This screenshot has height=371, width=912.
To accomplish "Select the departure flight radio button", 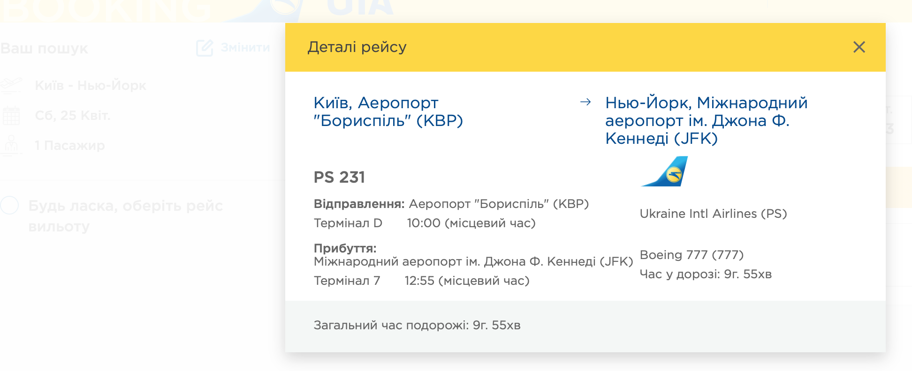I will (9, 206).
